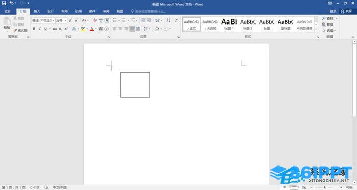Click the Sort A-Z icon
This screenshot has width=357, height=190.
coord(168,20)
